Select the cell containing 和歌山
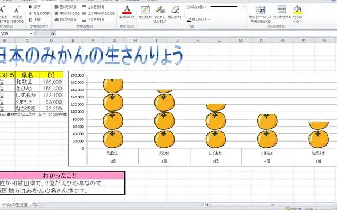This screenshot has width=337, height=210. 28,82
